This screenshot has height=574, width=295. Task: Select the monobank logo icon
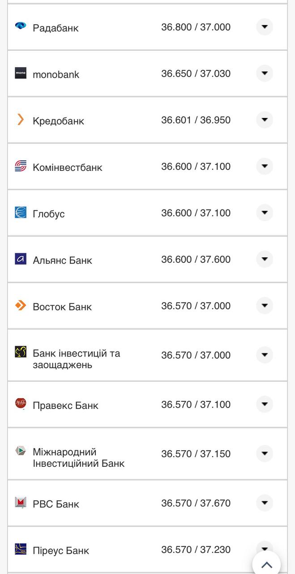[x=20, y=74]
